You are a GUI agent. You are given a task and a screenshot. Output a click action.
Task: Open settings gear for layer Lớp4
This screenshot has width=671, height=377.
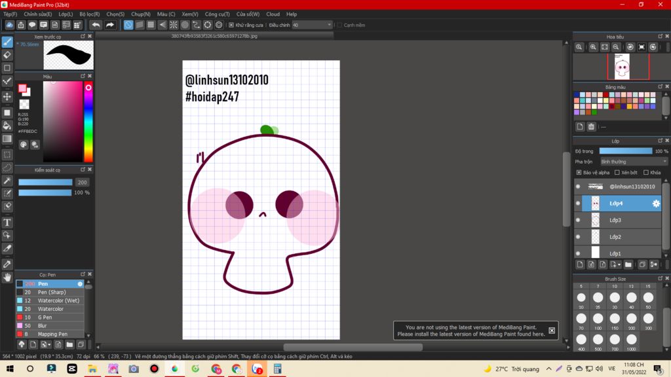pos(655,204)
